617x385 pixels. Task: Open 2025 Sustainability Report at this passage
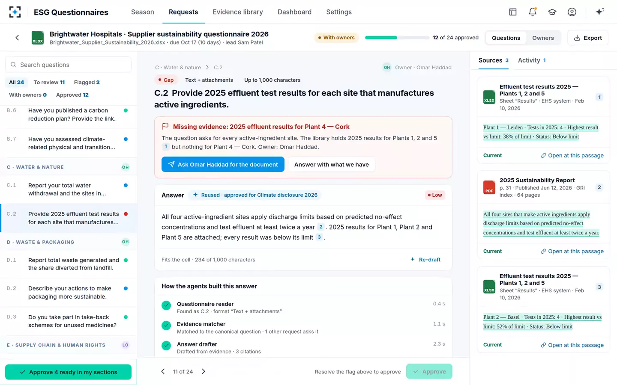(572, 252)
